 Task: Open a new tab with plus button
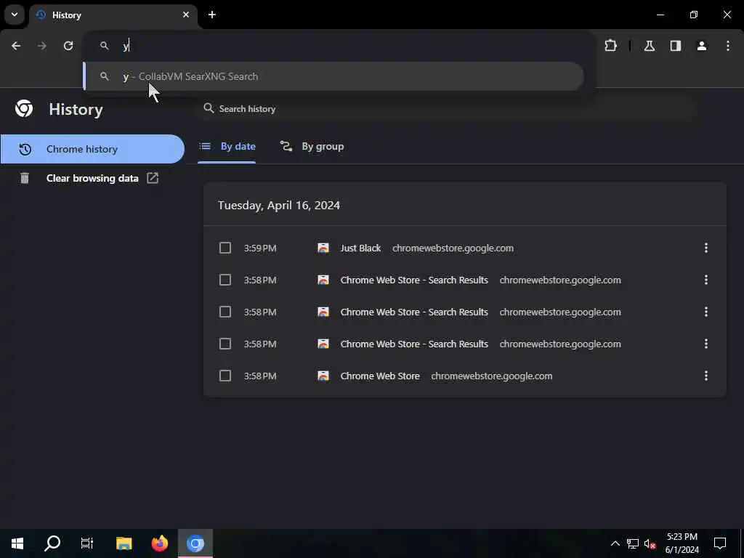(212, 15)
